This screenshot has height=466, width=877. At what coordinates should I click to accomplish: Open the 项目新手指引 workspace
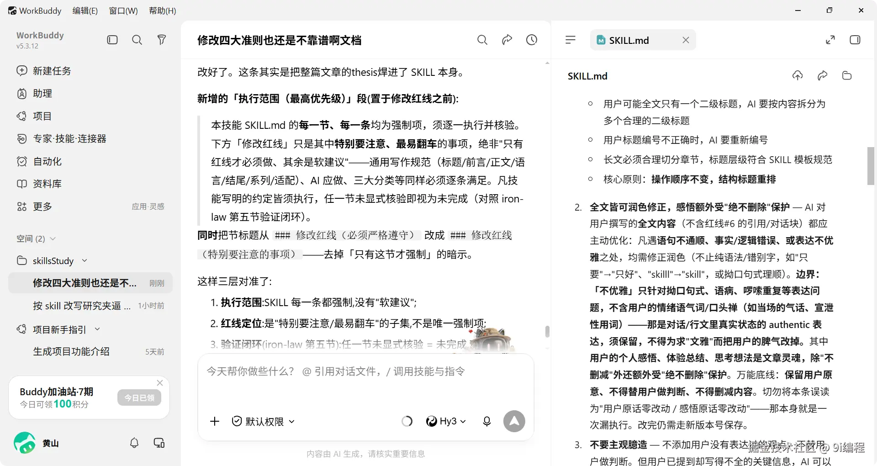[59, 329]
